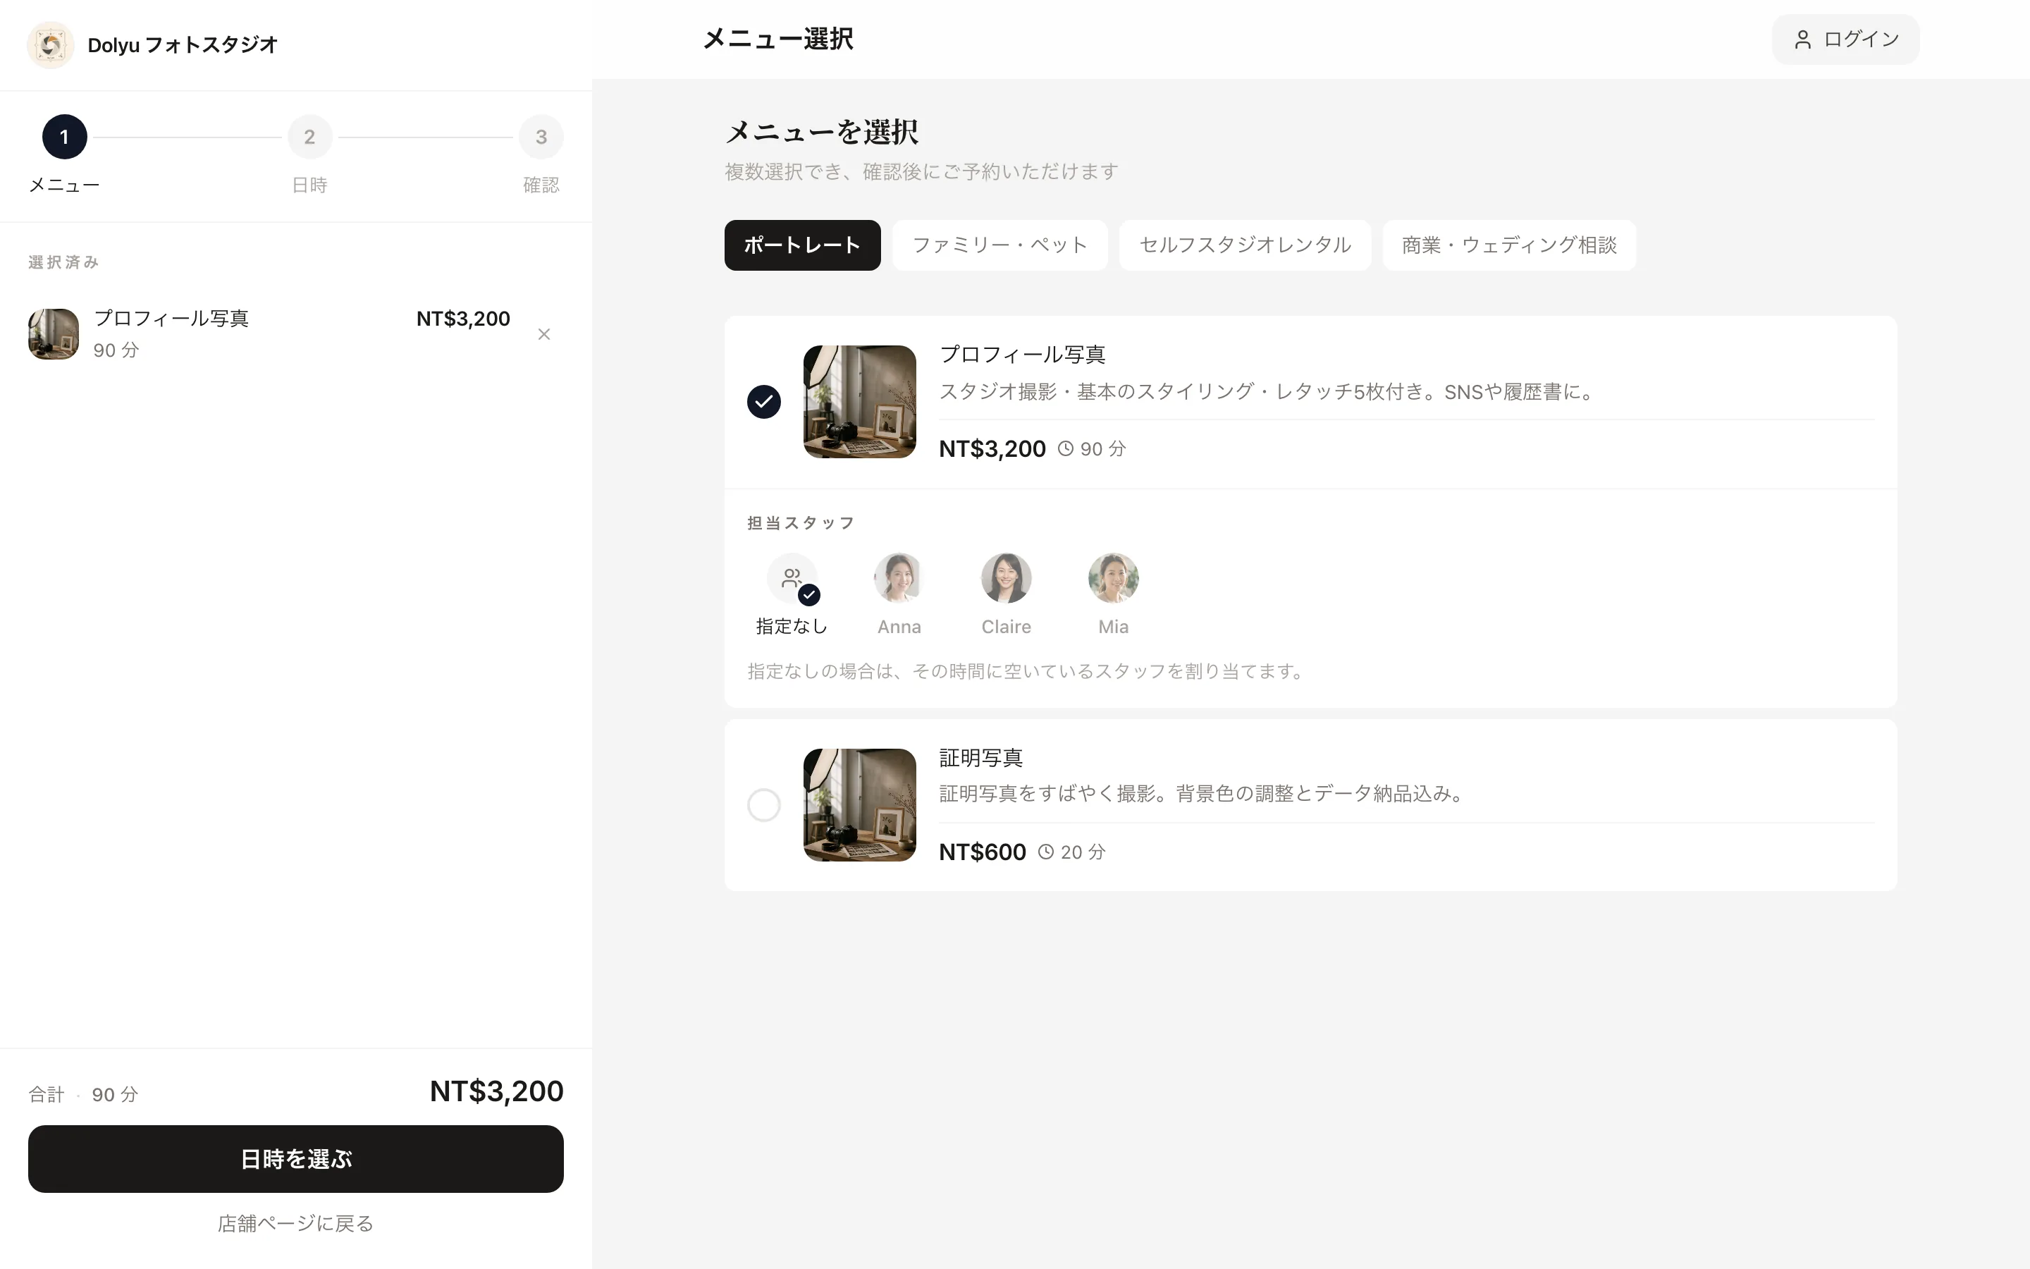Choose Claire's staff avatar
This screenshot has height=1269, width=2030.
(1006, 578)
